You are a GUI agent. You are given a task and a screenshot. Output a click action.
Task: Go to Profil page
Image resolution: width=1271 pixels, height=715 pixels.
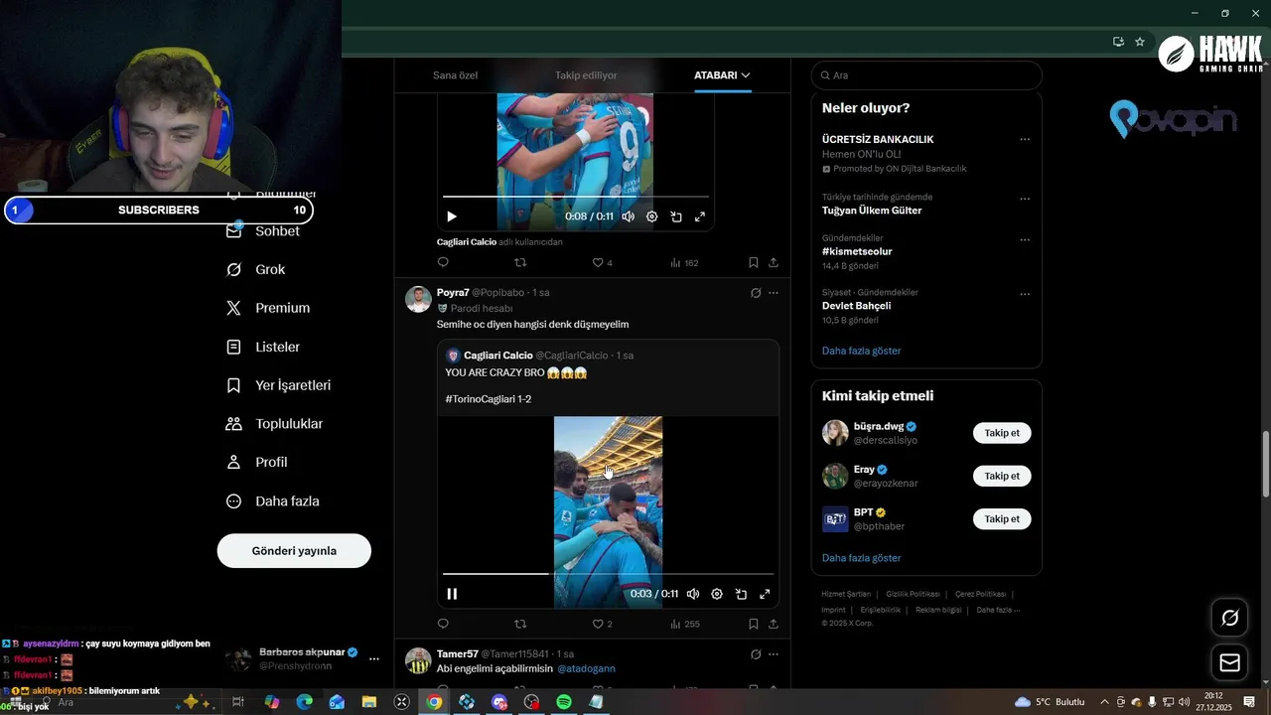pyautogui.click(x=257, y=462)
